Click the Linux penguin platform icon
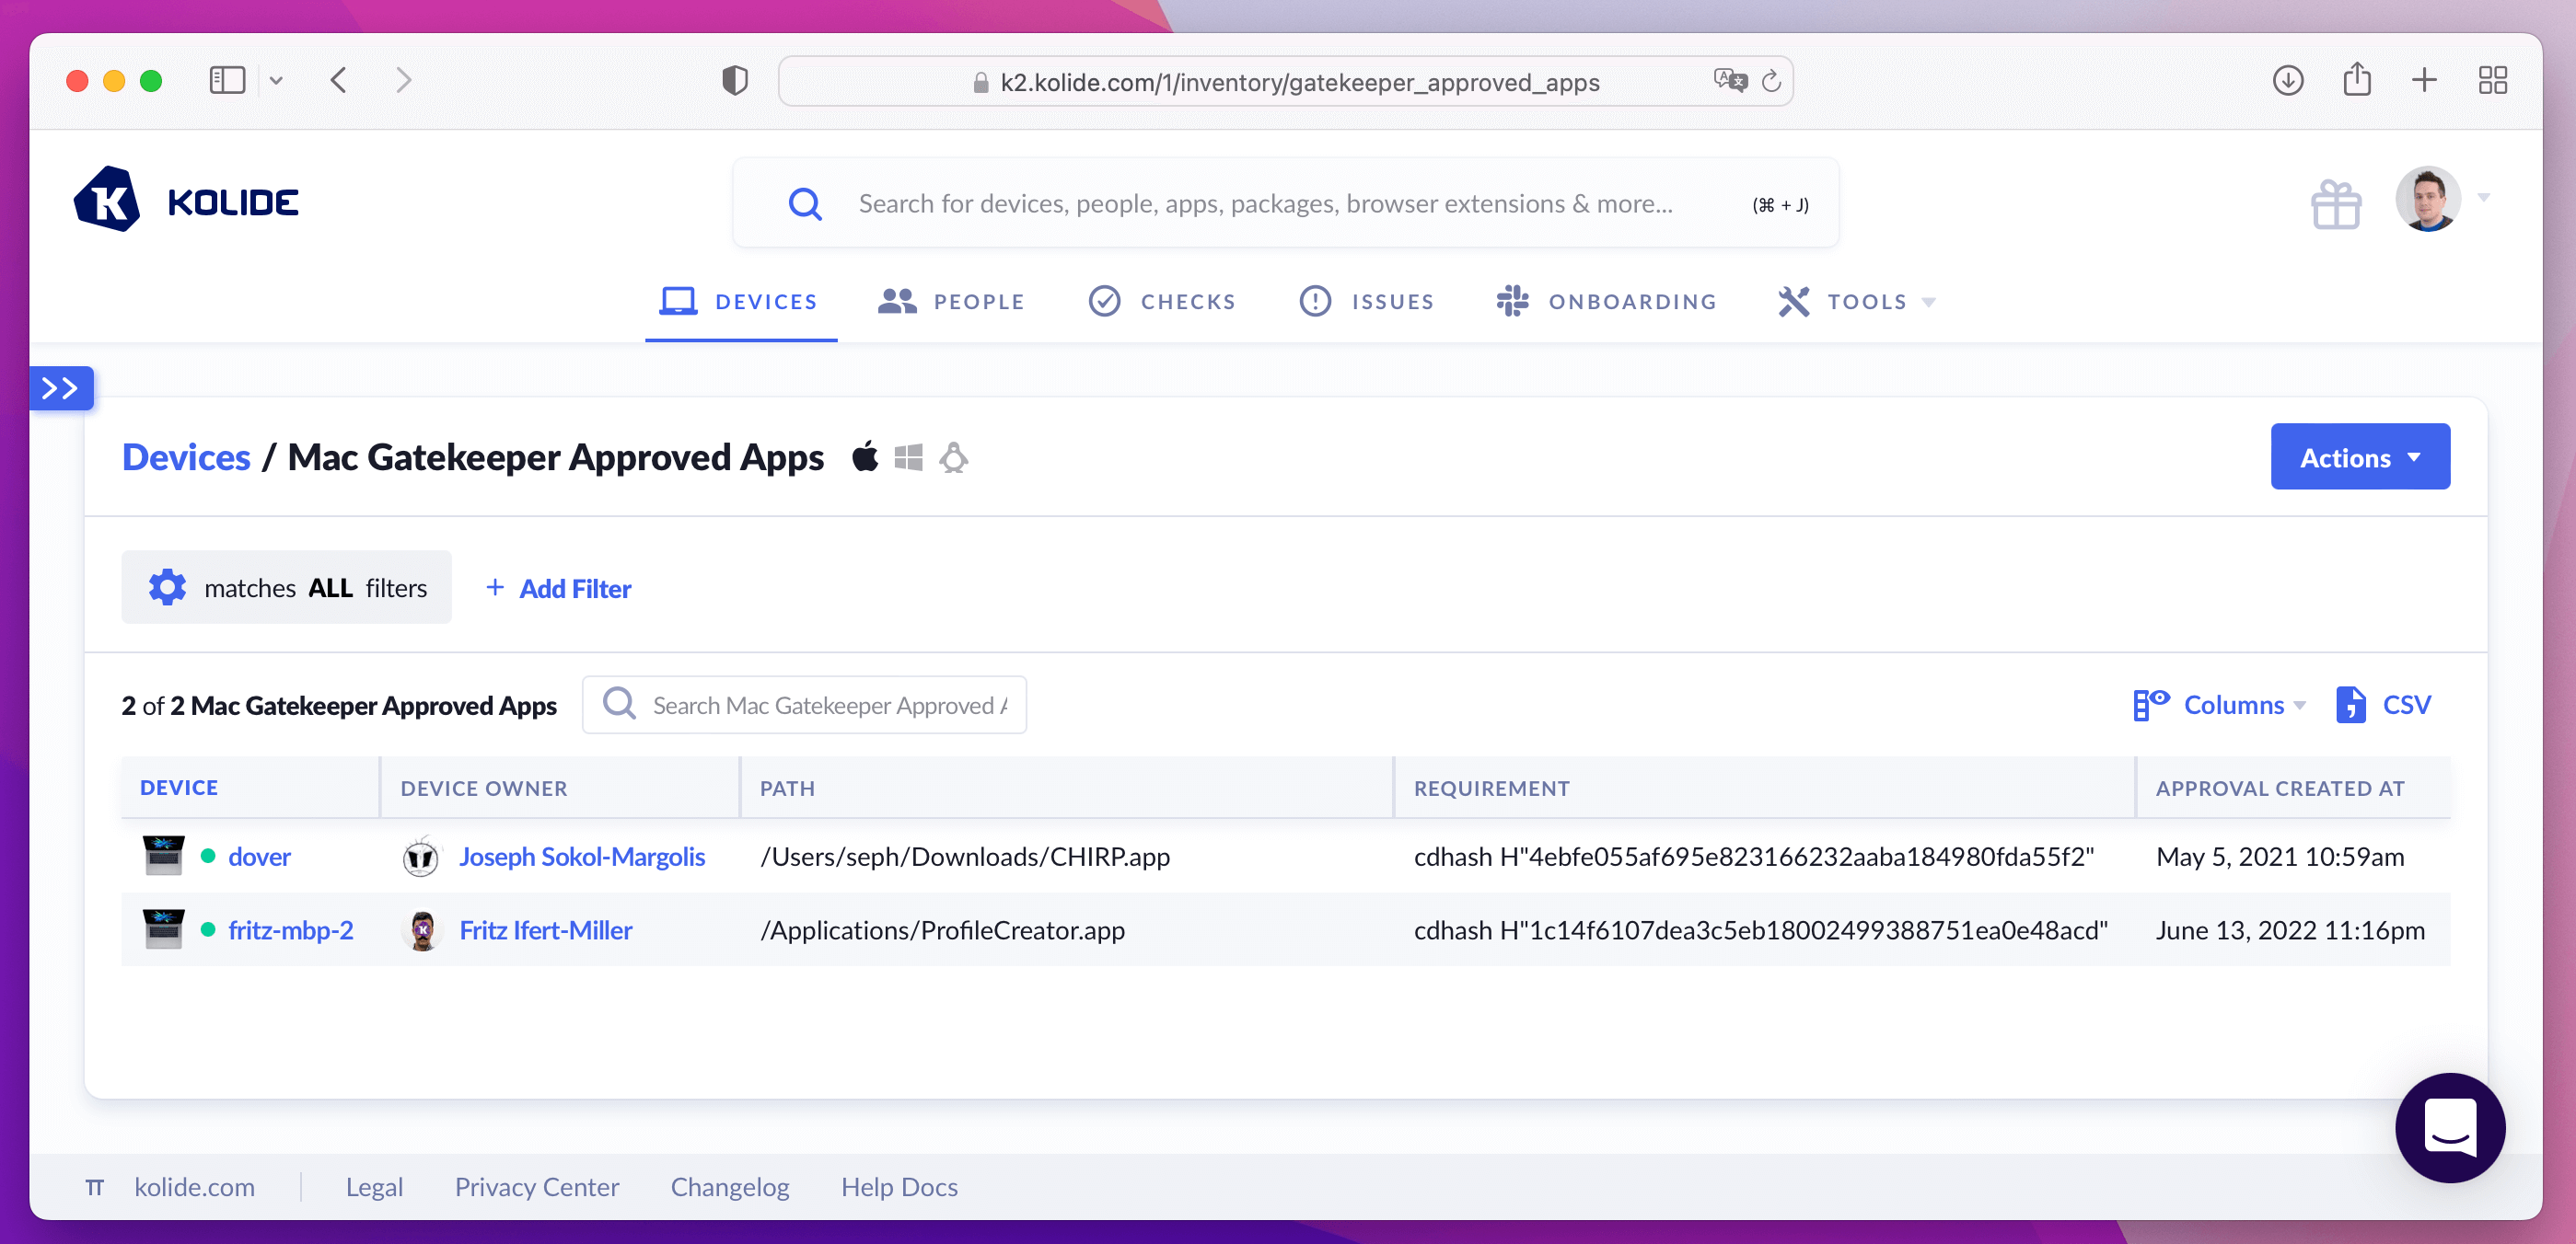This screenshot has width=2576, height=1244. pos(953,457)
